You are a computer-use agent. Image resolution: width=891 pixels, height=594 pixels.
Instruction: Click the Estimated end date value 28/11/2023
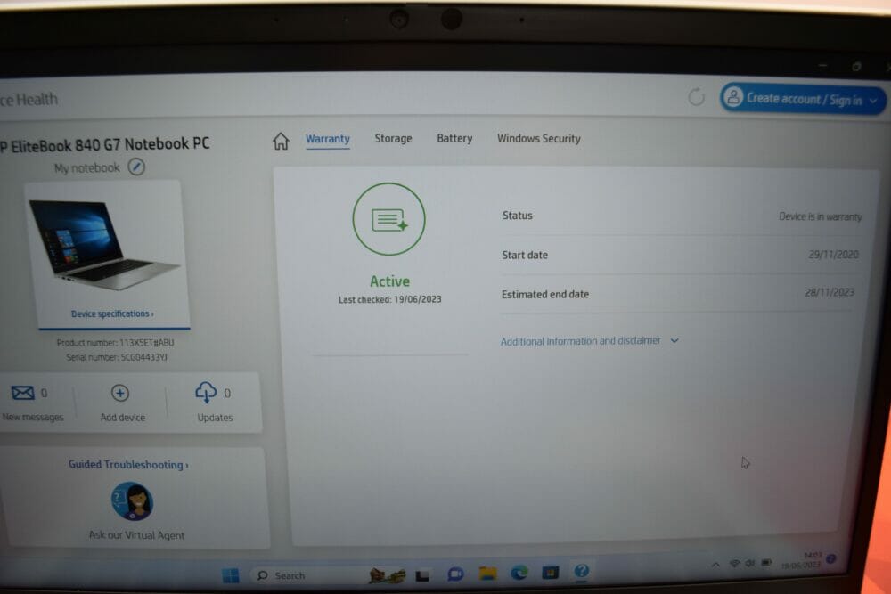829,292
